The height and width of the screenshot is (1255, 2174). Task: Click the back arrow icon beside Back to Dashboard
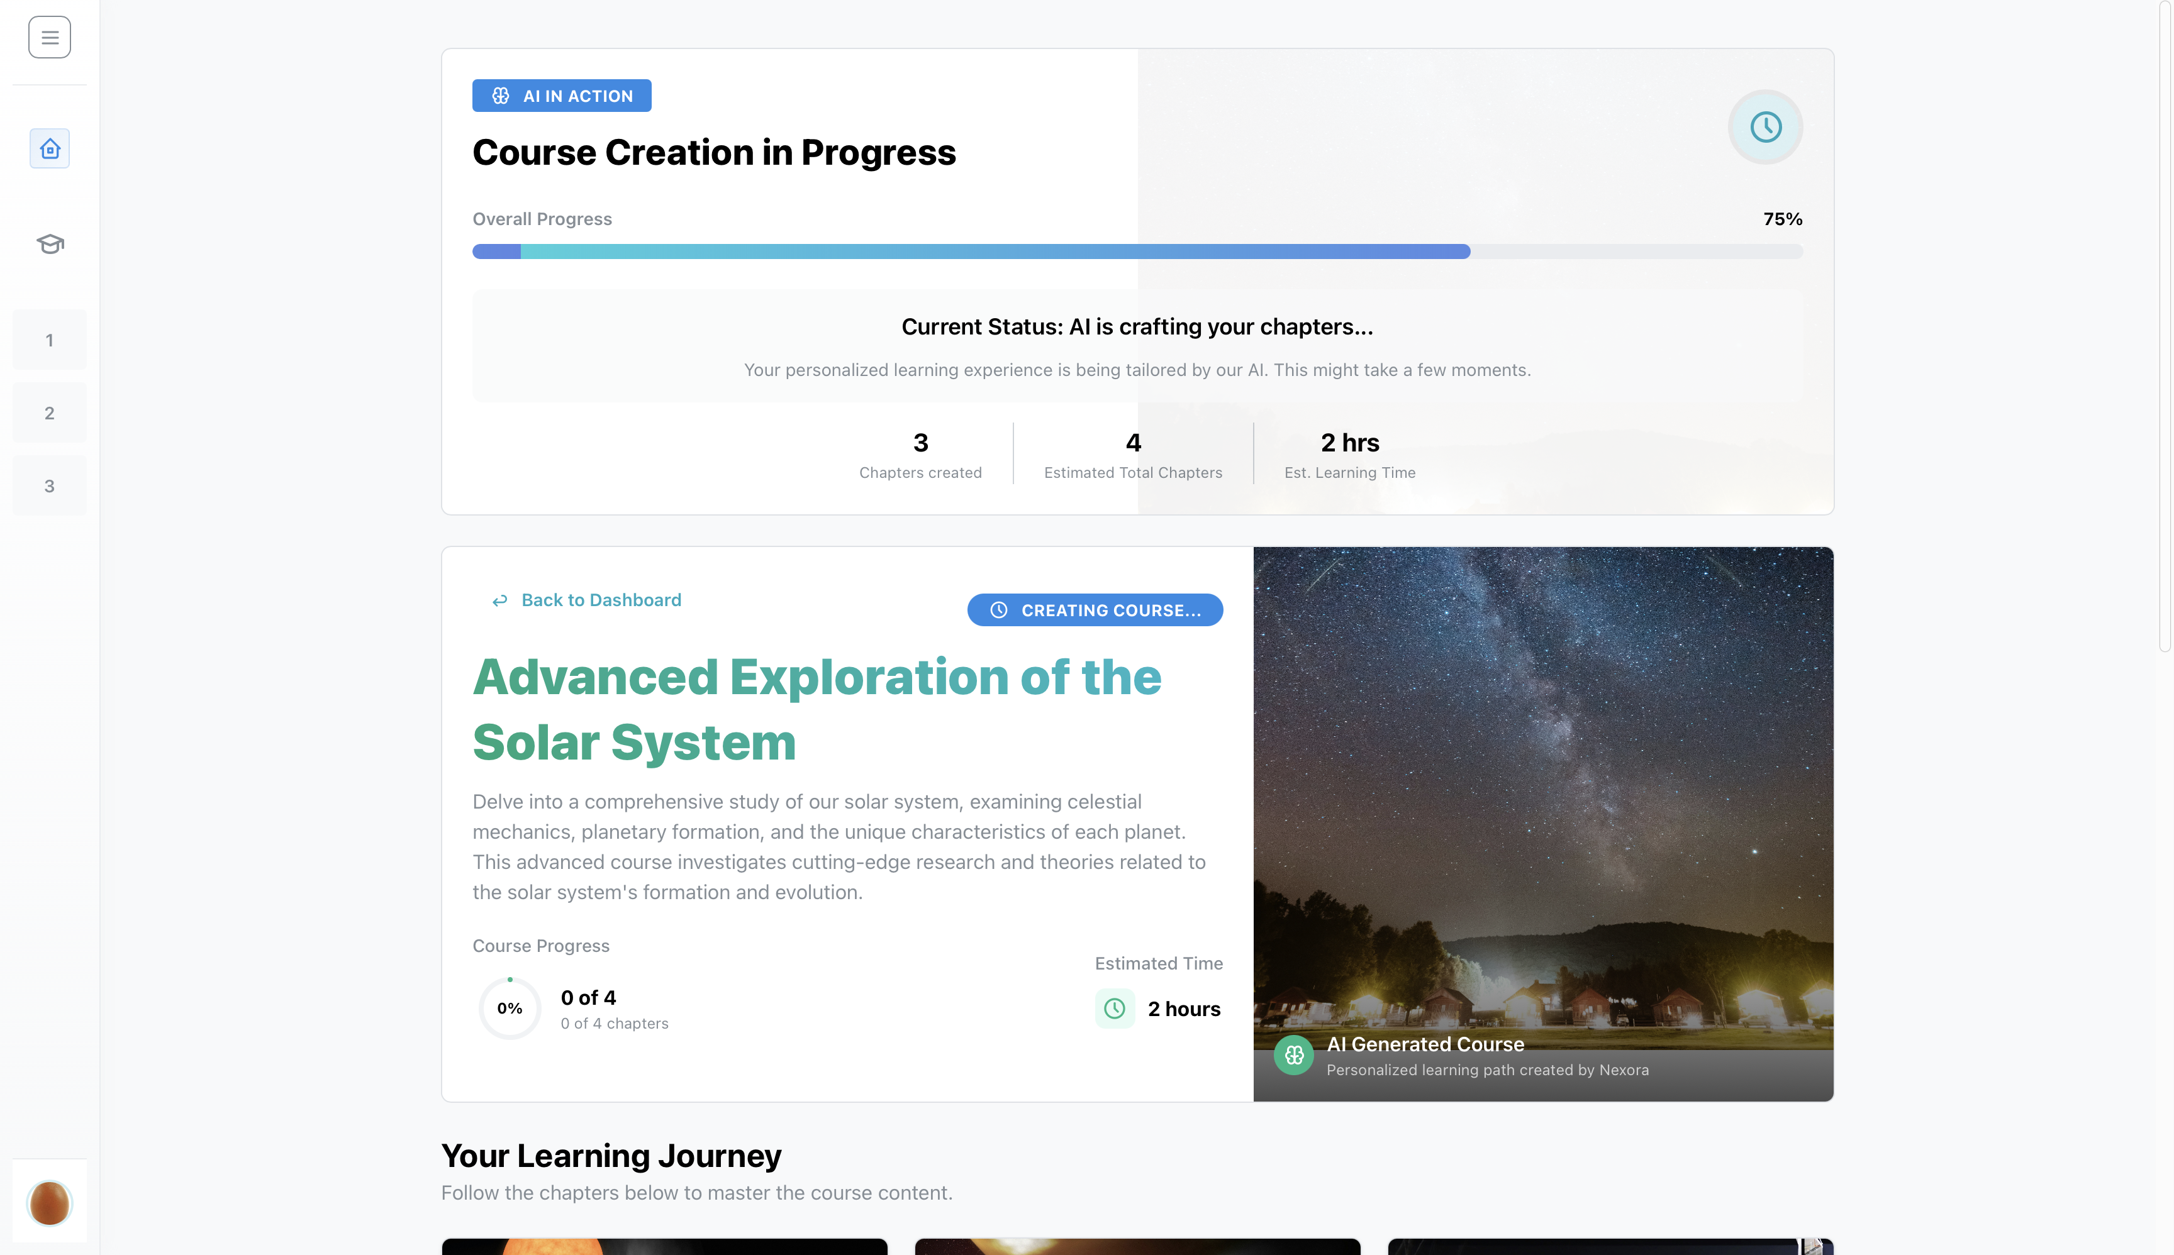click(499, 601)
